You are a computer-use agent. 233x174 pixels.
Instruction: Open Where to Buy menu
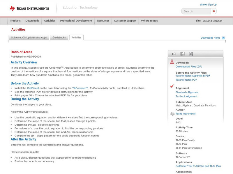tap(149, 21)
